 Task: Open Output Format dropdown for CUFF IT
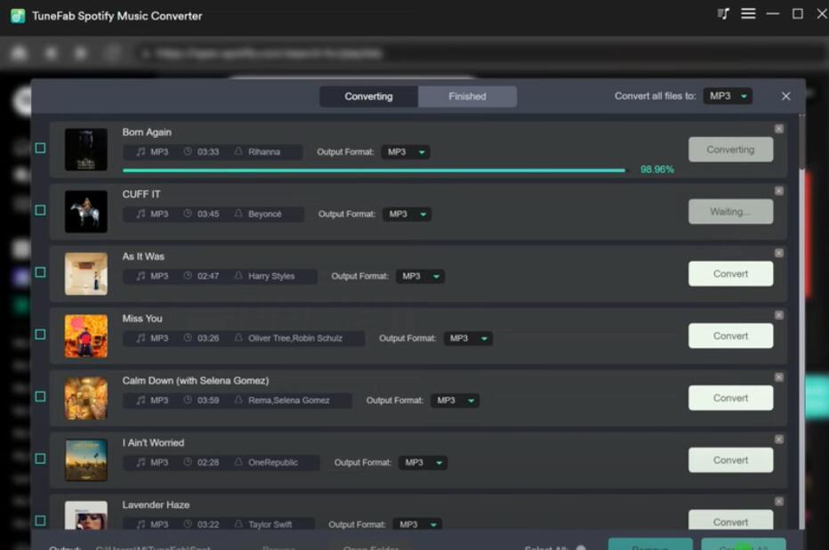coord(407,214)
